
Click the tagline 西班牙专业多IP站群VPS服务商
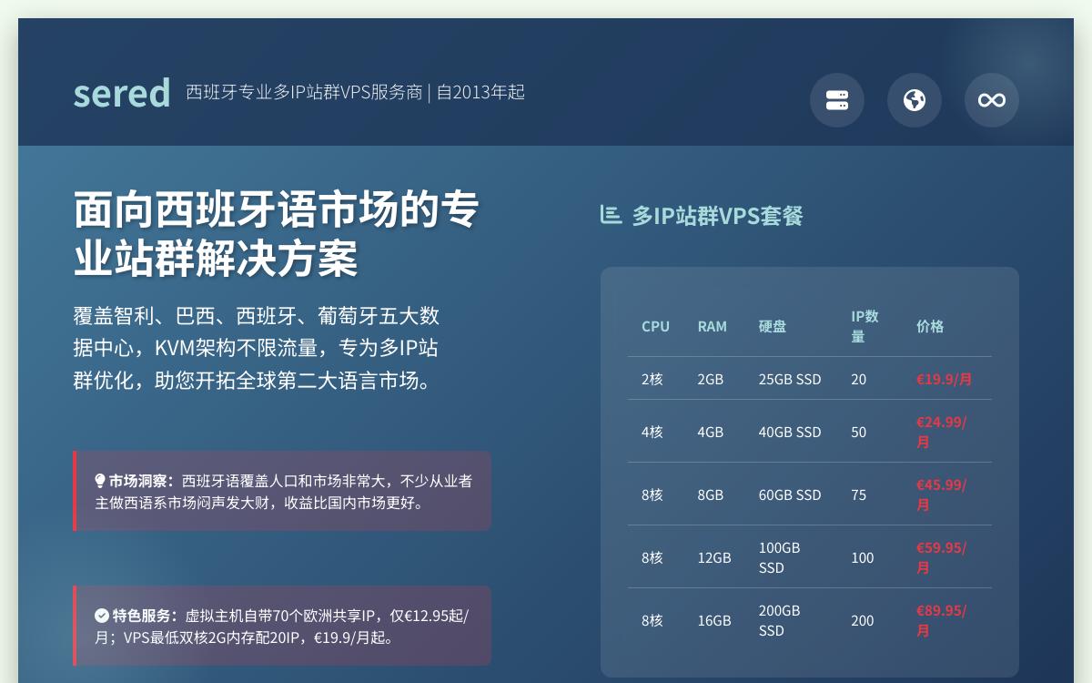coord(356,92)
